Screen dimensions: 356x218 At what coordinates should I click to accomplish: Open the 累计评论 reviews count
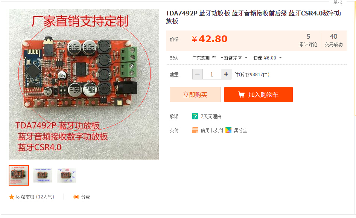[x=308, y=40]
